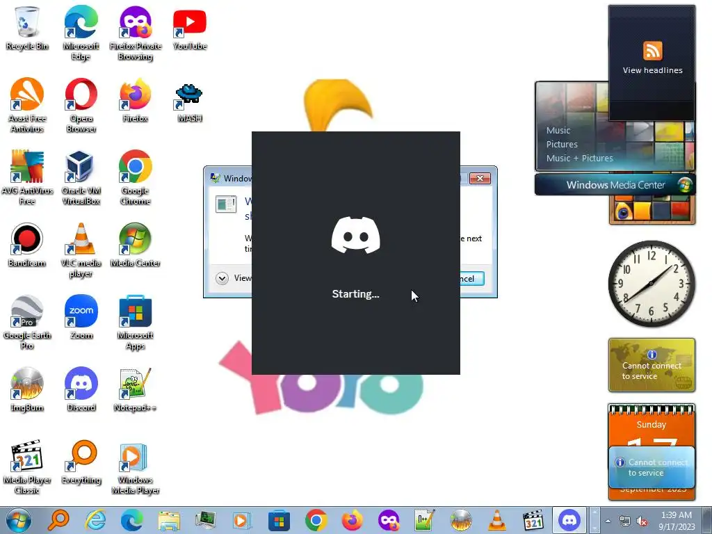712x534 pixels.
Task: Open Firefox from the taskbar
Action: pos(353,520)
